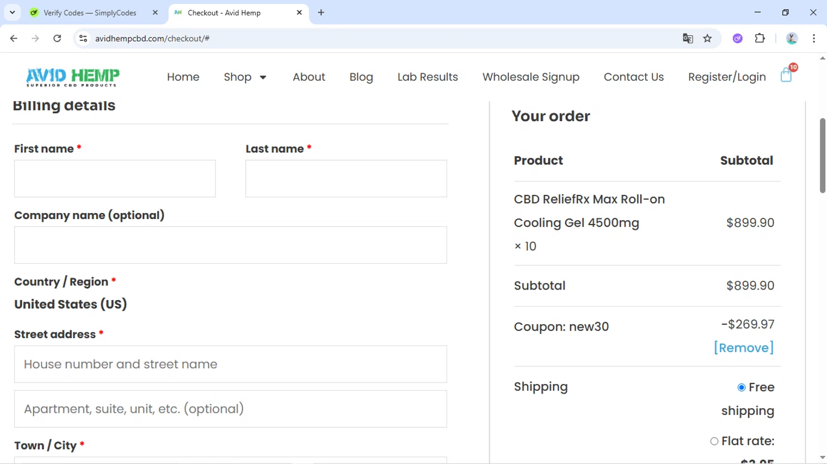Focus the First name field
The height and width of the screenshot is (464, 827).
coord(115,178)
